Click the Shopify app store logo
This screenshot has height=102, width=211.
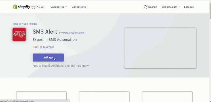pyautogui.click(x=28, y=7)
